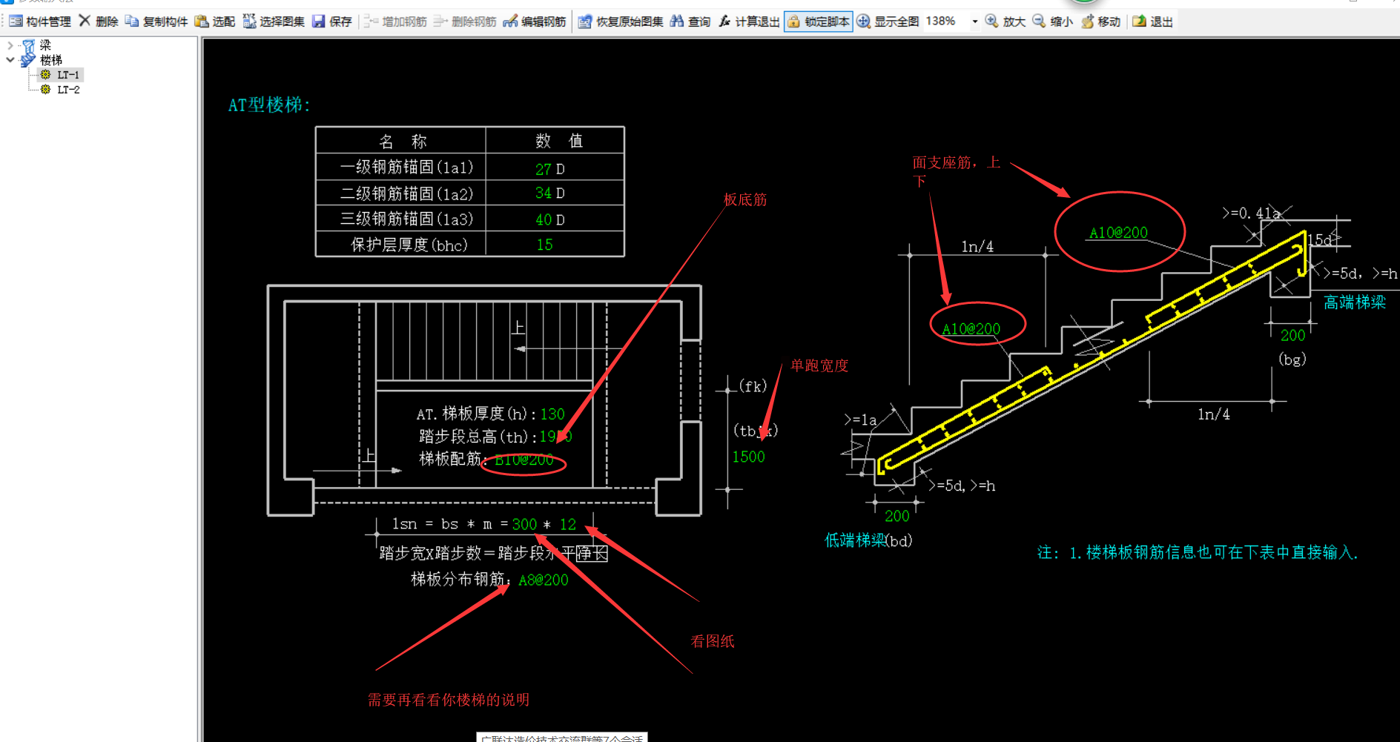This screenshot has height=742, width=1400.
Task: Click stair width value 1500
Action: [748, 457]
